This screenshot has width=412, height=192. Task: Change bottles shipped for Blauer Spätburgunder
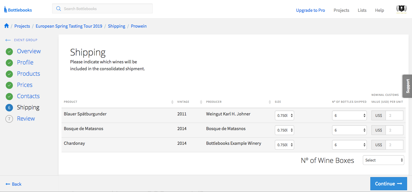(x=349, y=115)
